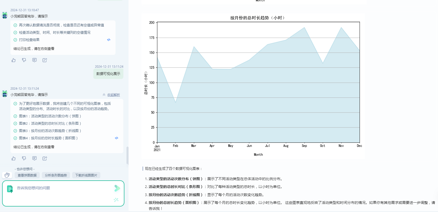
Task: Select the 数据可视化展示 user message bubble
Action: tap(108, 74)
